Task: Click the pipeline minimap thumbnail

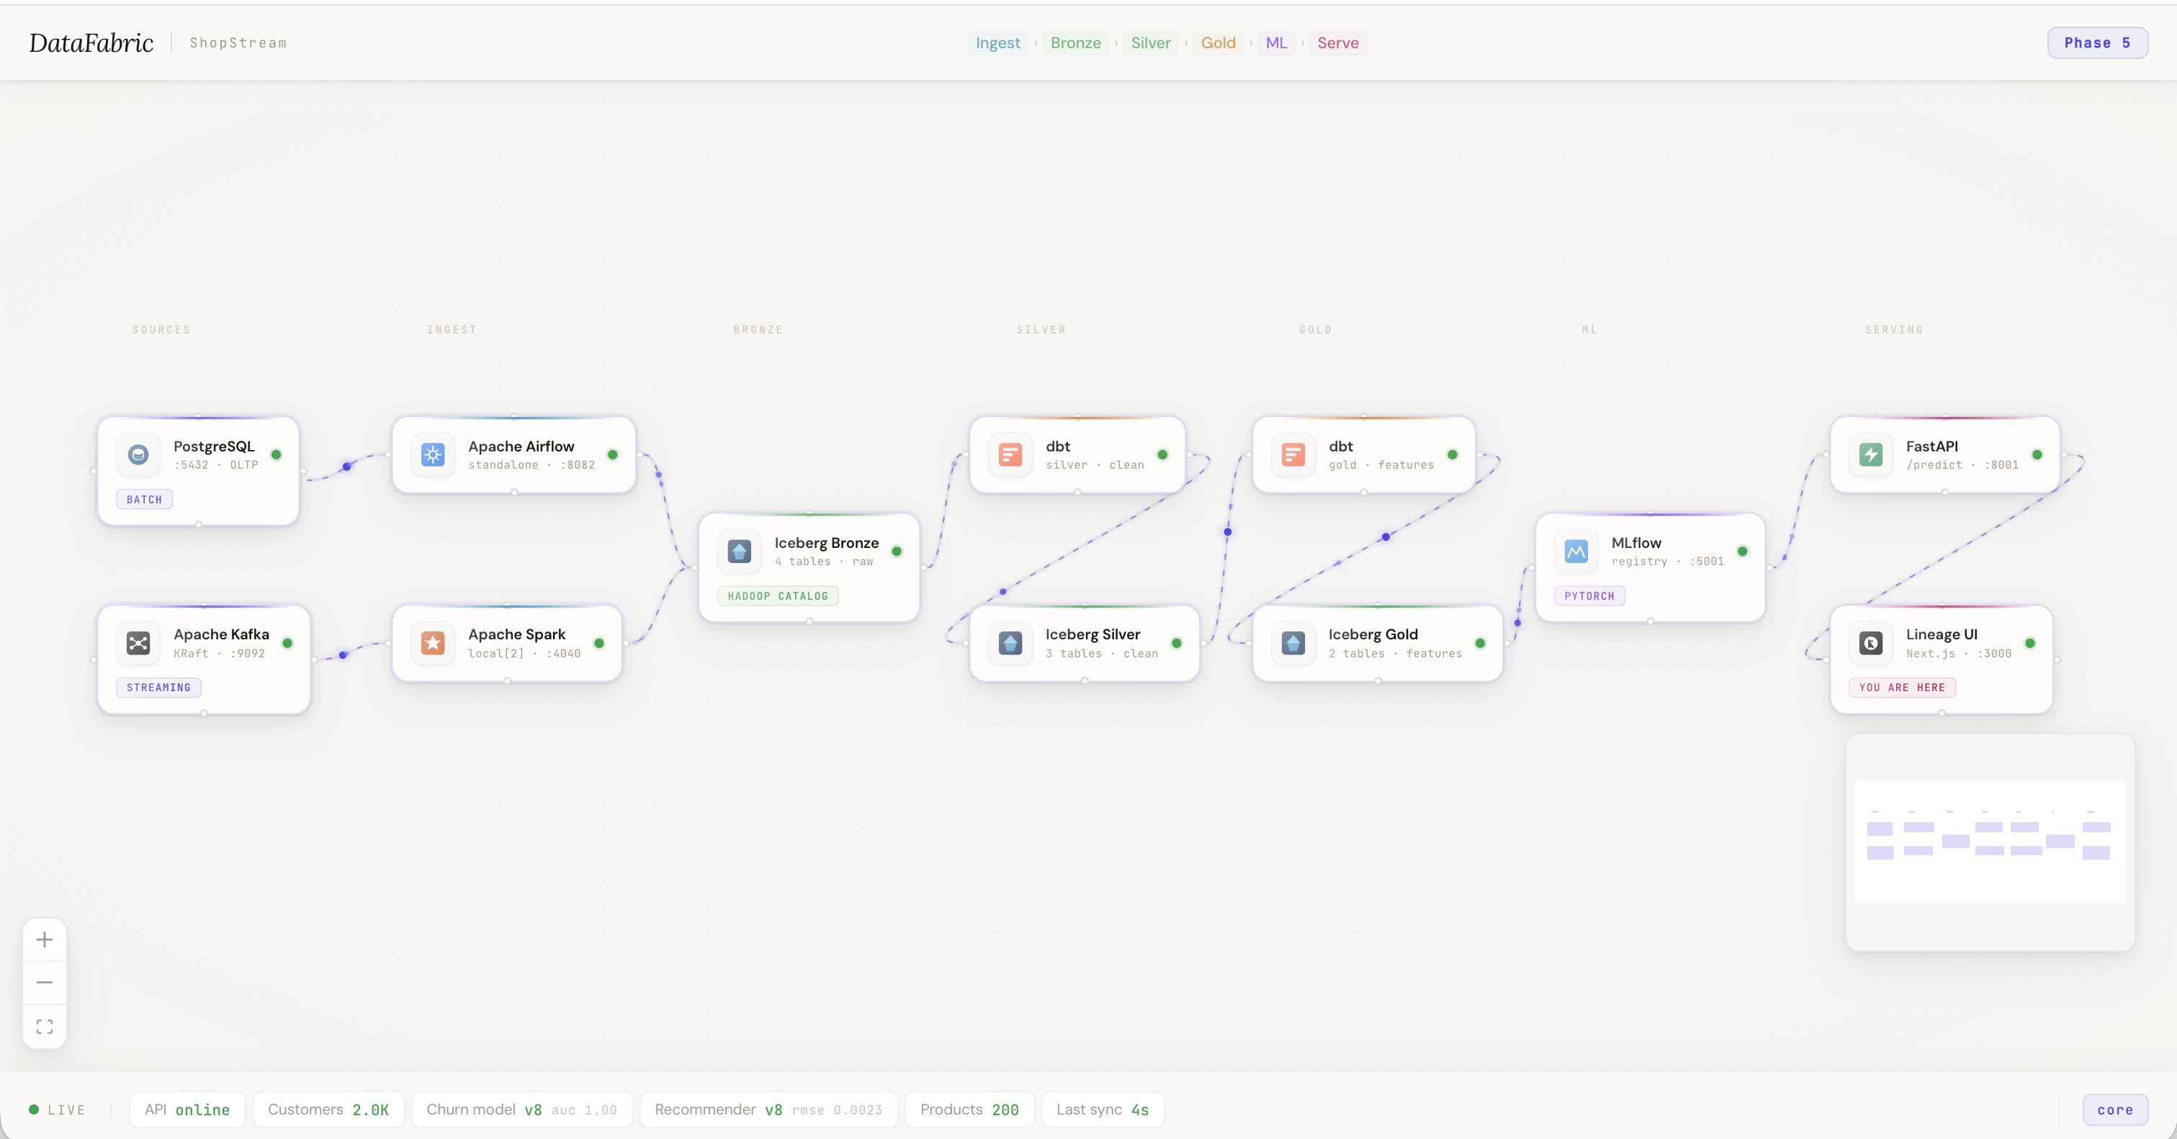Action: point(1989,842)
